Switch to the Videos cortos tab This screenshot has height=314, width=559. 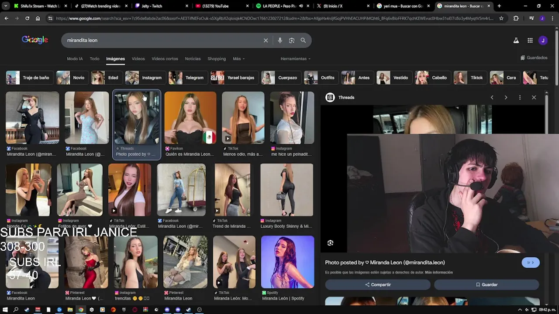(165, 59)
